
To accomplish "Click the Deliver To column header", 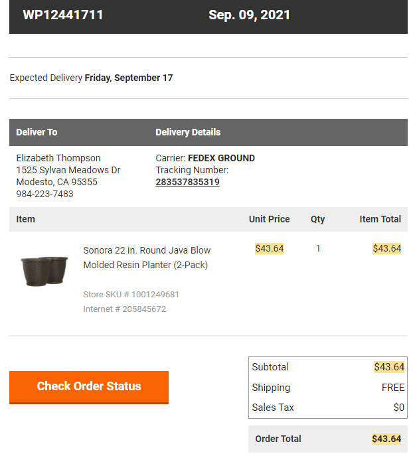I will pos(37,132).
